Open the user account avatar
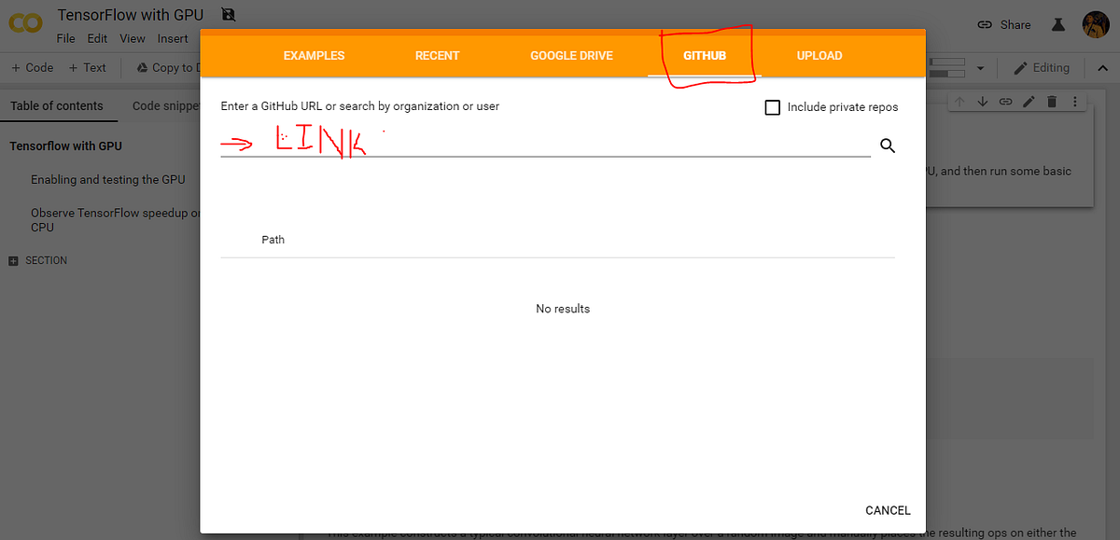 (x=1096, y=25)
